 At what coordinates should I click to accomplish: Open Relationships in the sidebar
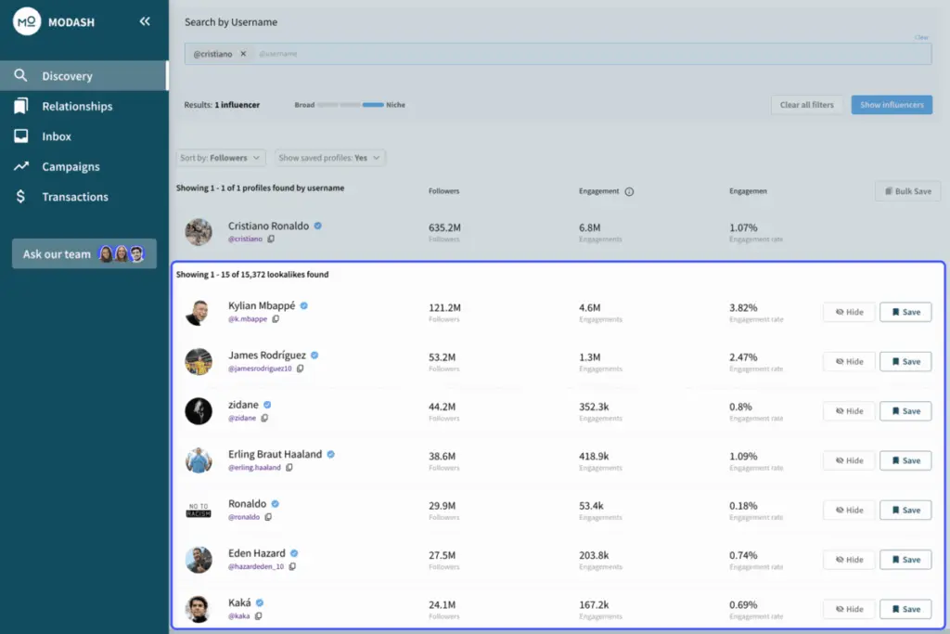point(77,107)
